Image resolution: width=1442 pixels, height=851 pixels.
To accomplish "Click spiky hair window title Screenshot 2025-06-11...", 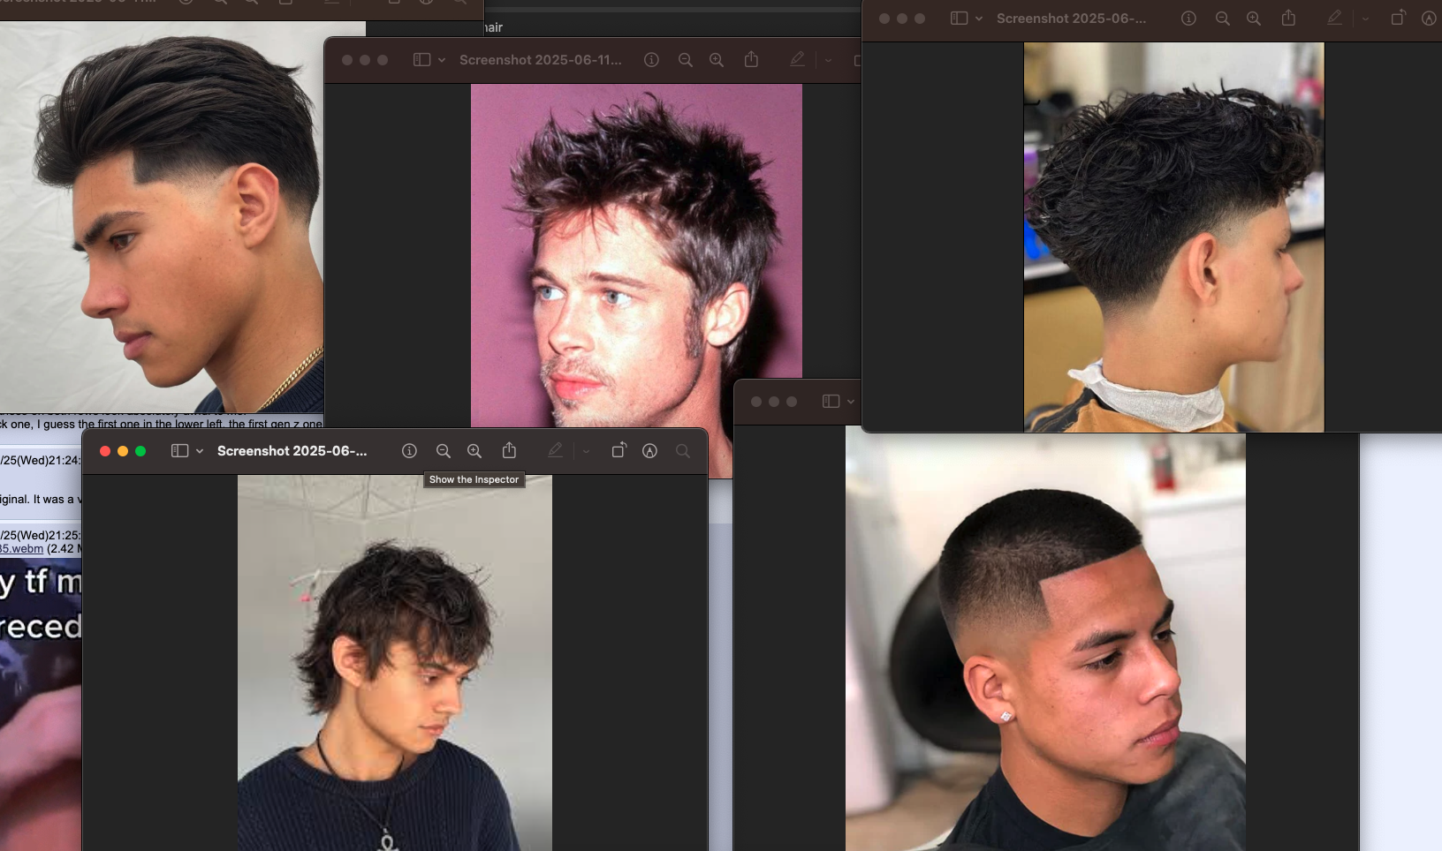I will [541, 60].
